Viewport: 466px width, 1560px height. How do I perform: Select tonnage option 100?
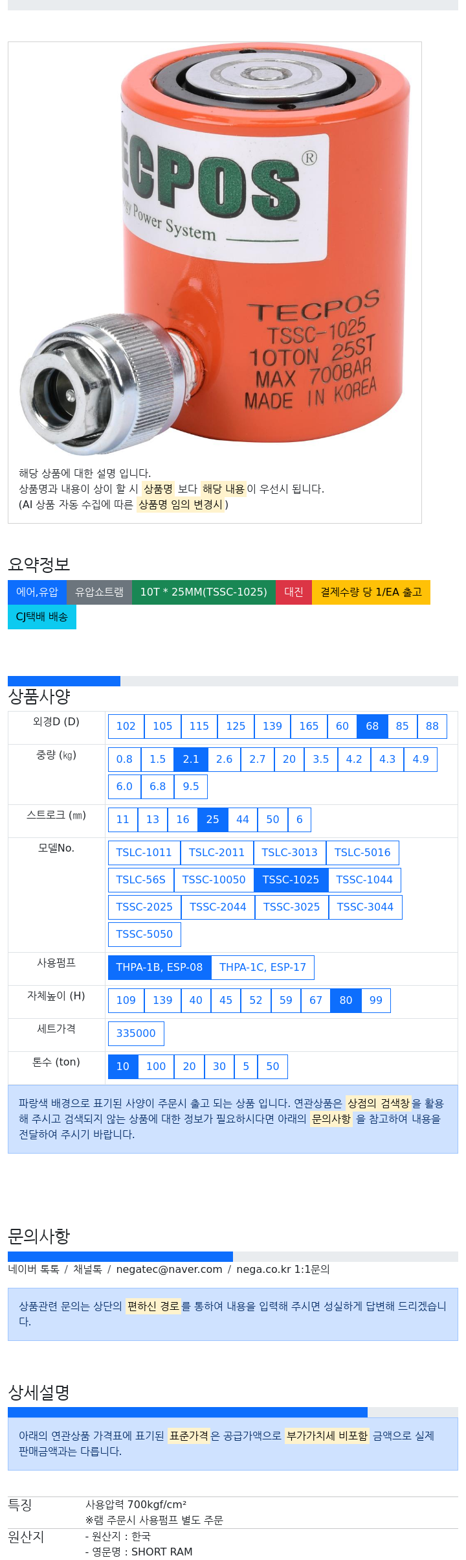tap(156, 1067)
